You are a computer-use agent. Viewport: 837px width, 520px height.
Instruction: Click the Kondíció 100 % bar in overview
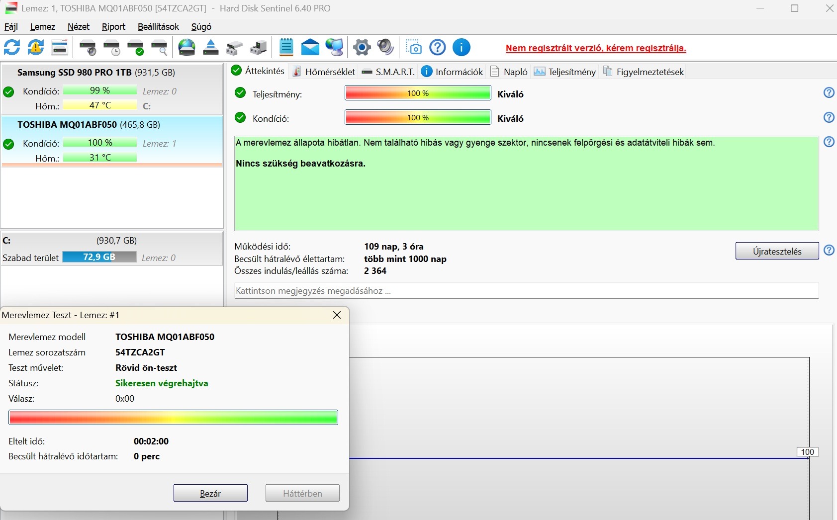pos(418,118)
